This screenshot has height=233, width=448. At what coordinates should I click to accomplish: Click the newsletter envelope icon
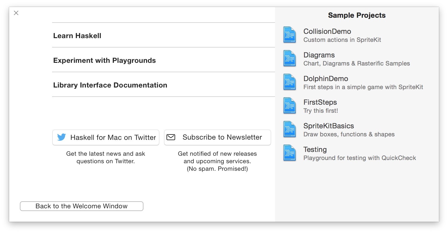click(x=171, y=137)
